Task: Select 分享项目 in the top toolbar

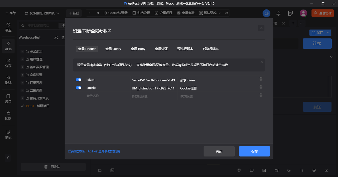Action: click(x=163, y=13)
